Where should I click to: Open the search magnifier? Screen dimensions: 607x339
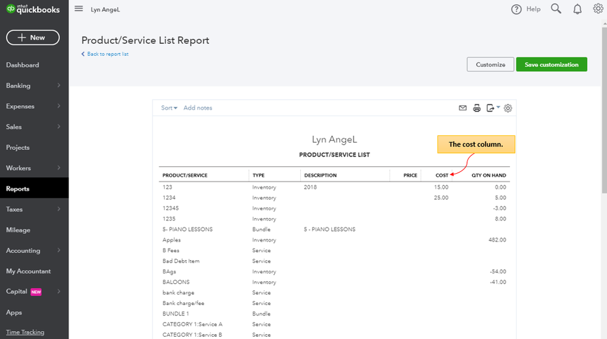tap(556, 9)
